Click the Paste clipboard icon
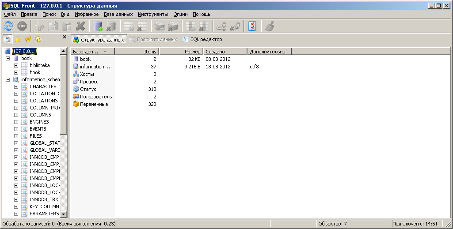The height and width of the screenshot is (229, 453). pos(67,26)
